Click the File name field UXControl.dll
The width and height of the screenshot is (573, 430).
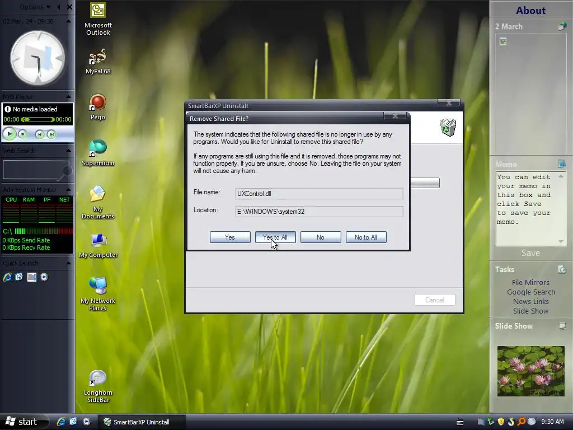coord(319,193)
